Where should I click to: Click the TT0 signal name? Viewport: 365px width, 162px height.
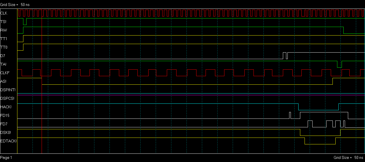[x=4, y=47]
